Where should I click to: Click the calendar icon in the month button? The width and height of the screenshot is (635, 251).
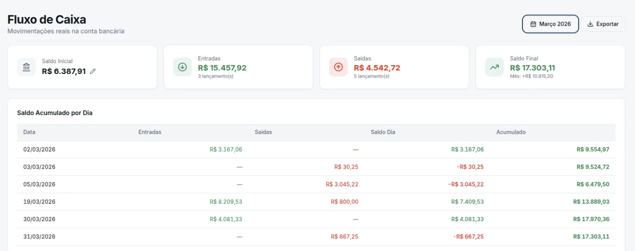[x=533, y=24]
